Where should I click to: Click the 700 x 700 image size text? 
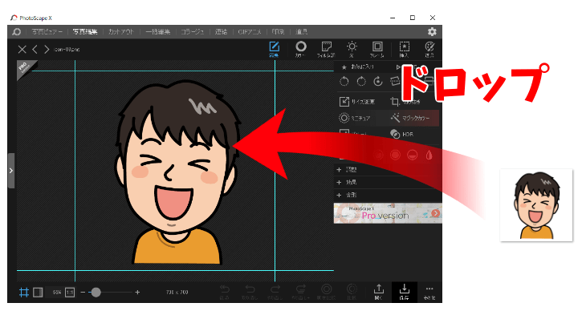pyautogui.click(x=177, y=293)
